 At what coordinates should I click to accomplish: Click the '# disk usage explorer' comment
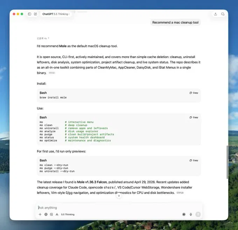pos(82,131)
